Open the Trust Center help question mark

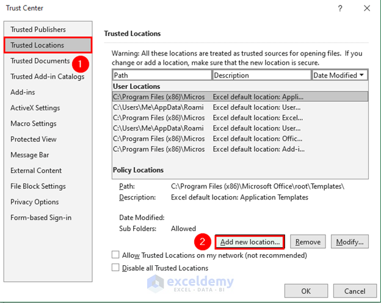coord(340,9)
